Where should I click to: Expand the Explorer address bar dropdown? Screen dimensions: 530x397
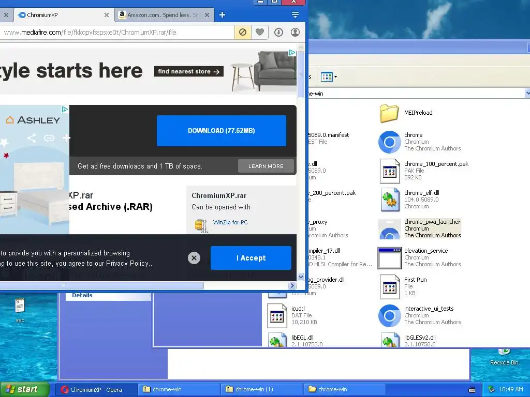[527, 93]
